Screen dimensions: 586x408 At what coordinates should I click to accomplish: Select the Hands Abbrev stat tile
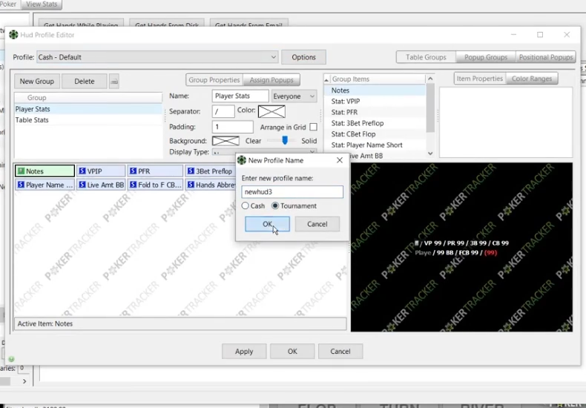[210, 185]
